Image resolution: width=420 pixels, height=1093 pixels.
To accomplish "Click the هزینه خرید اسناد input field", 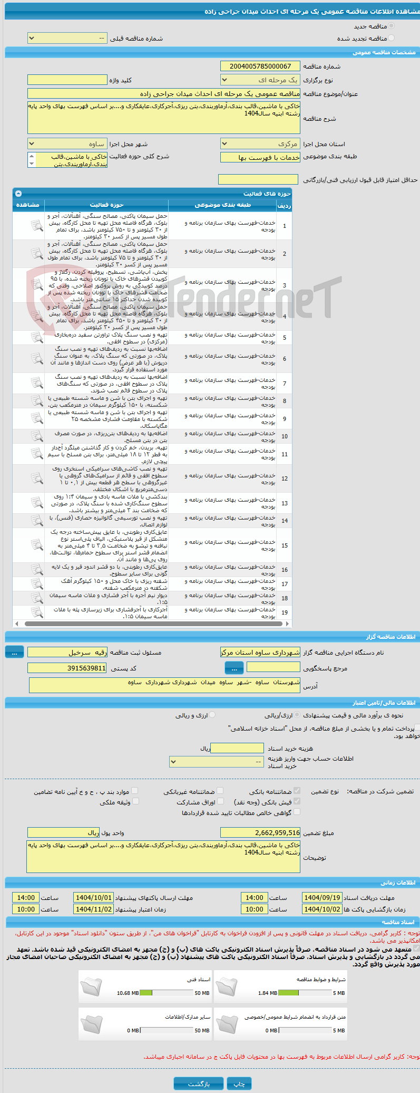I will point(237,748).
